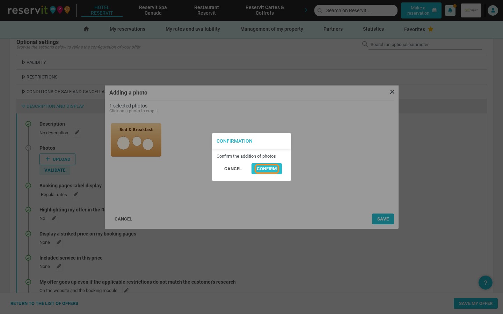Select the Bed & Breakfast photo thumbnail

pos(136,140)
